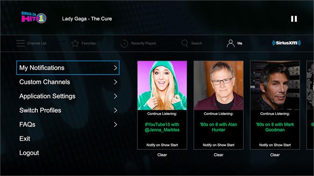Toggle Notify on Show Start for Jenna Marbles

coord(162,145)
